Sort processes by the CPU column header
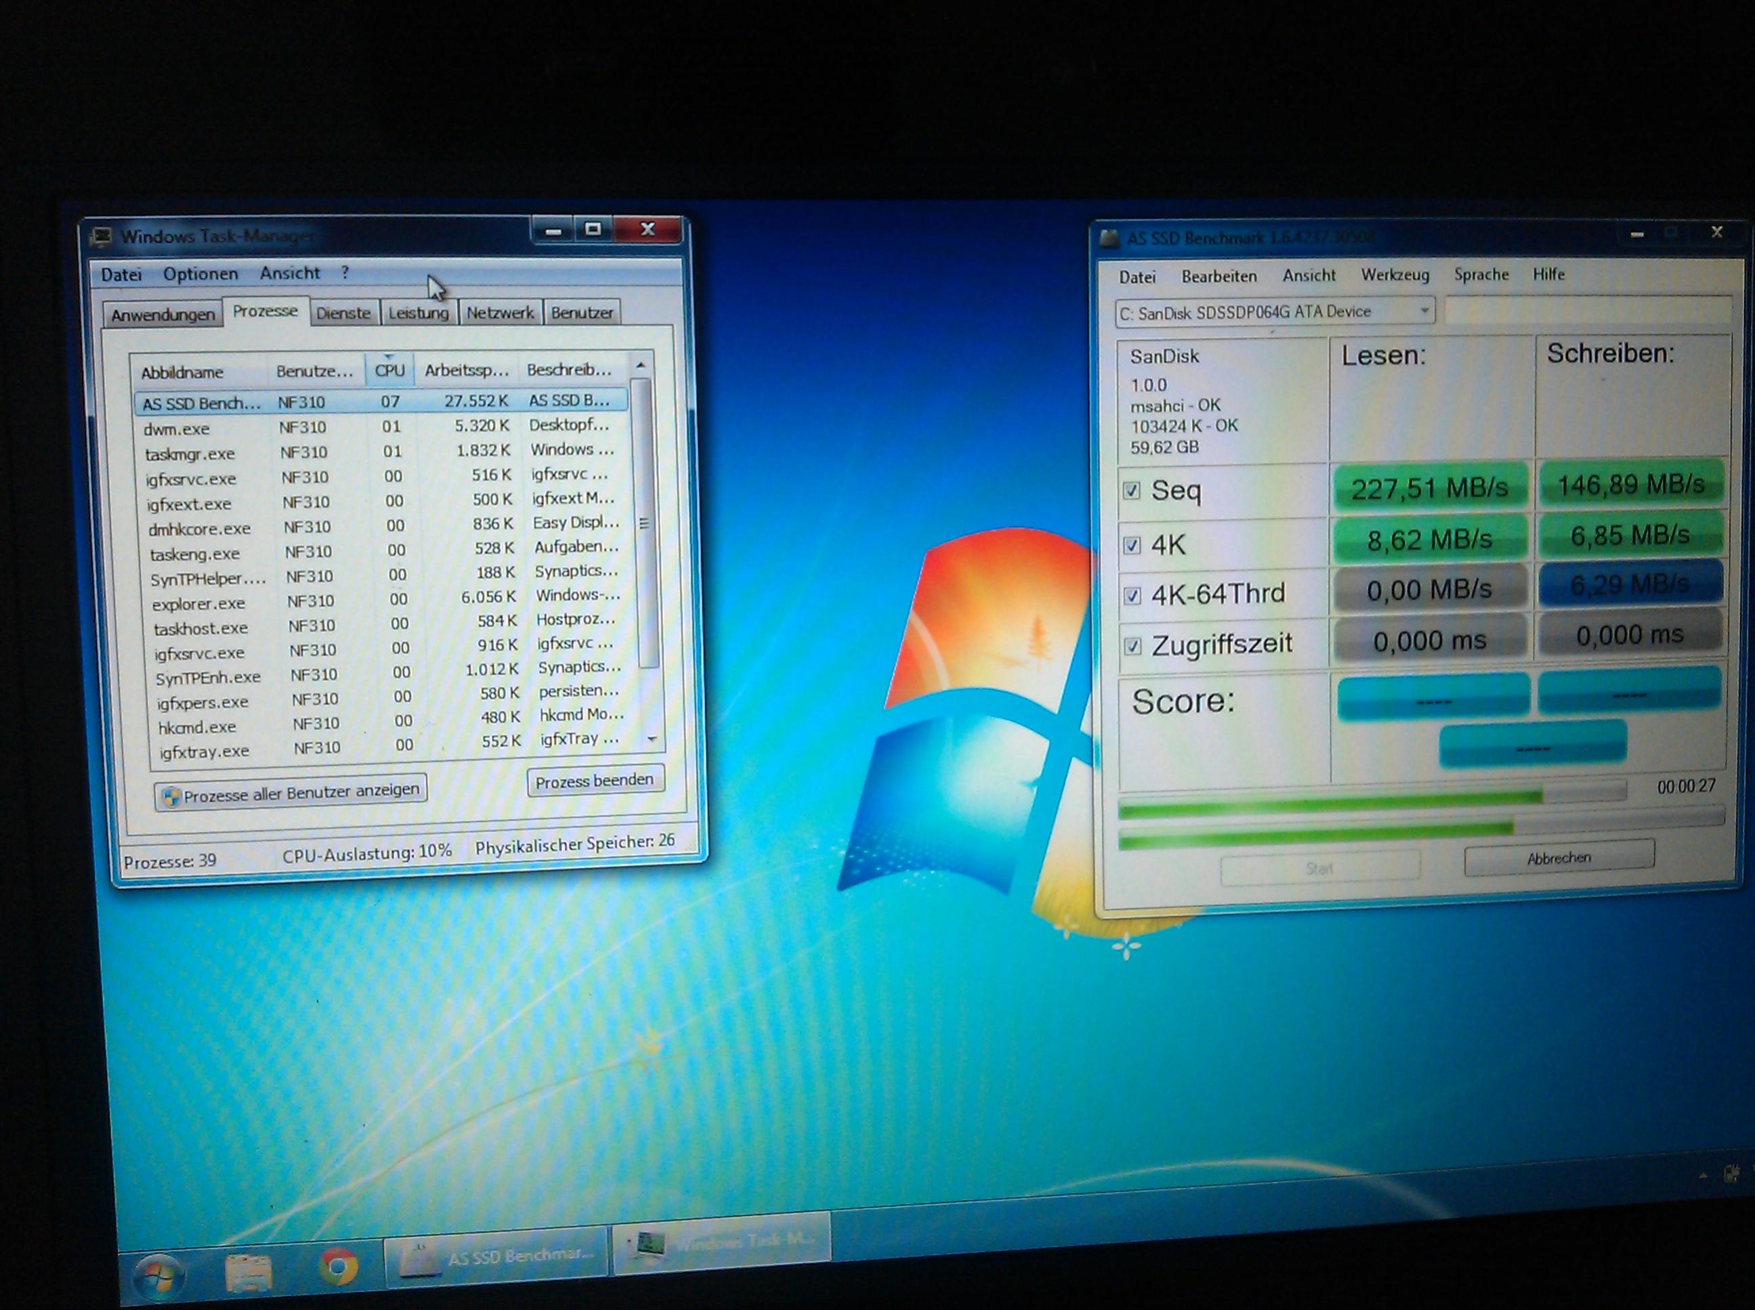Screen dimensions: 1755x1310 click(389, 370)
